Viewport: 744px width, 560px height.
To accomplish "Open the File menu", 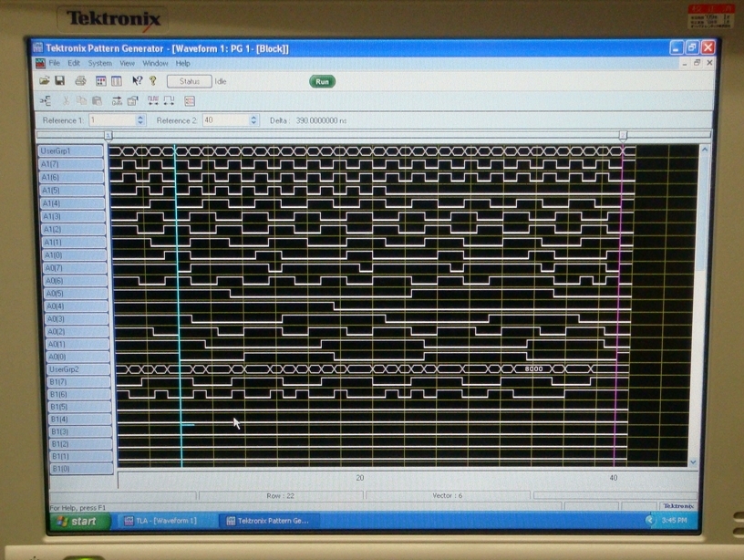I will coord(54,63).
